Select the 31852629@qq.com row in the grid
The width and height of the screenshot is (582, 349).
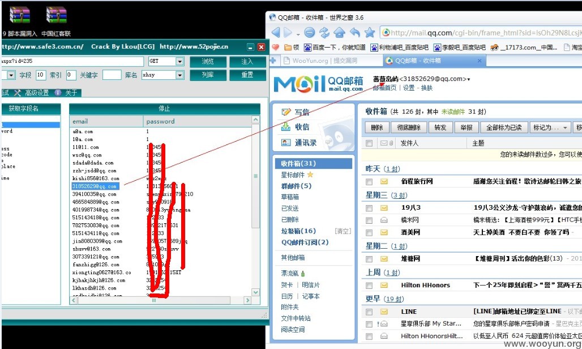pos(95,186)
